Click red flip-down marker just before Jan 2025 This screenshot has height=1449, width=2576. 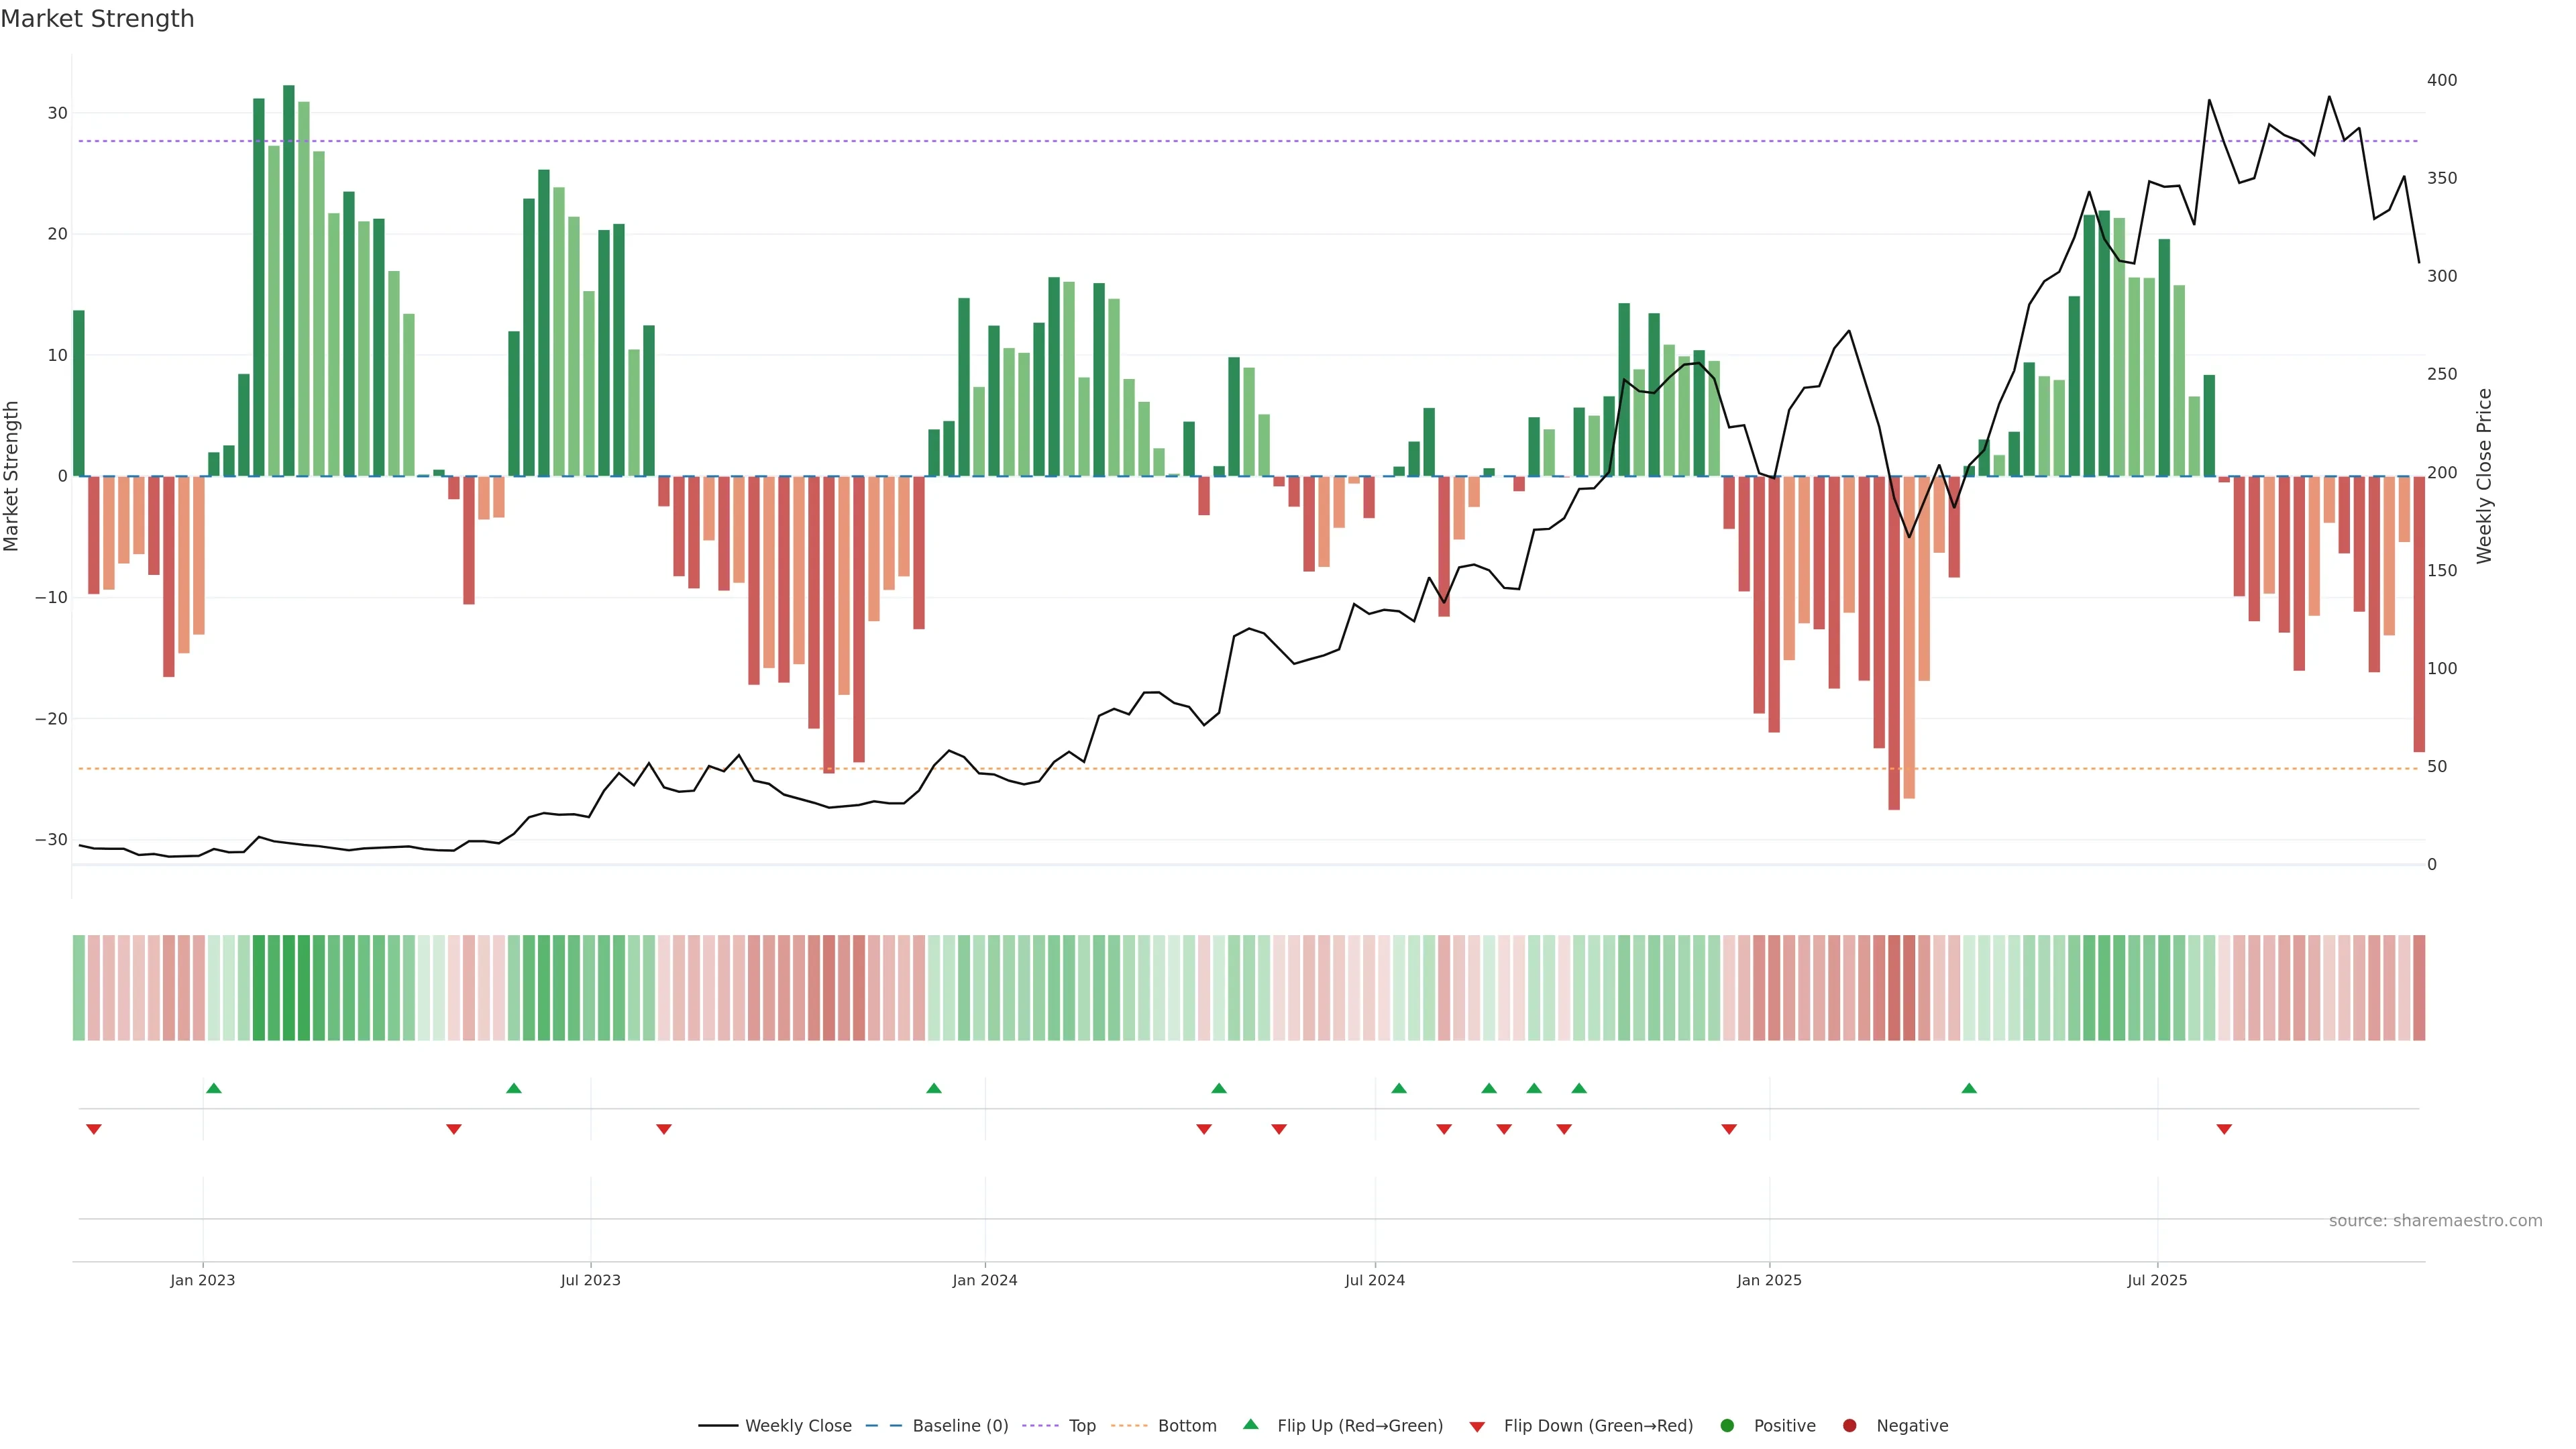[x=1729, y=1129]
